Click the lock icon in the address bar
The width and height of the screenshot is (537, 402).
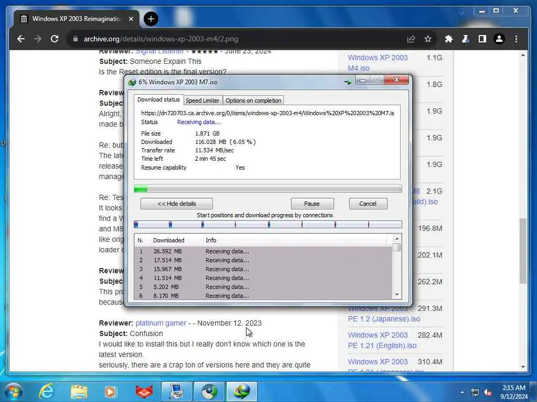(76, 39)
